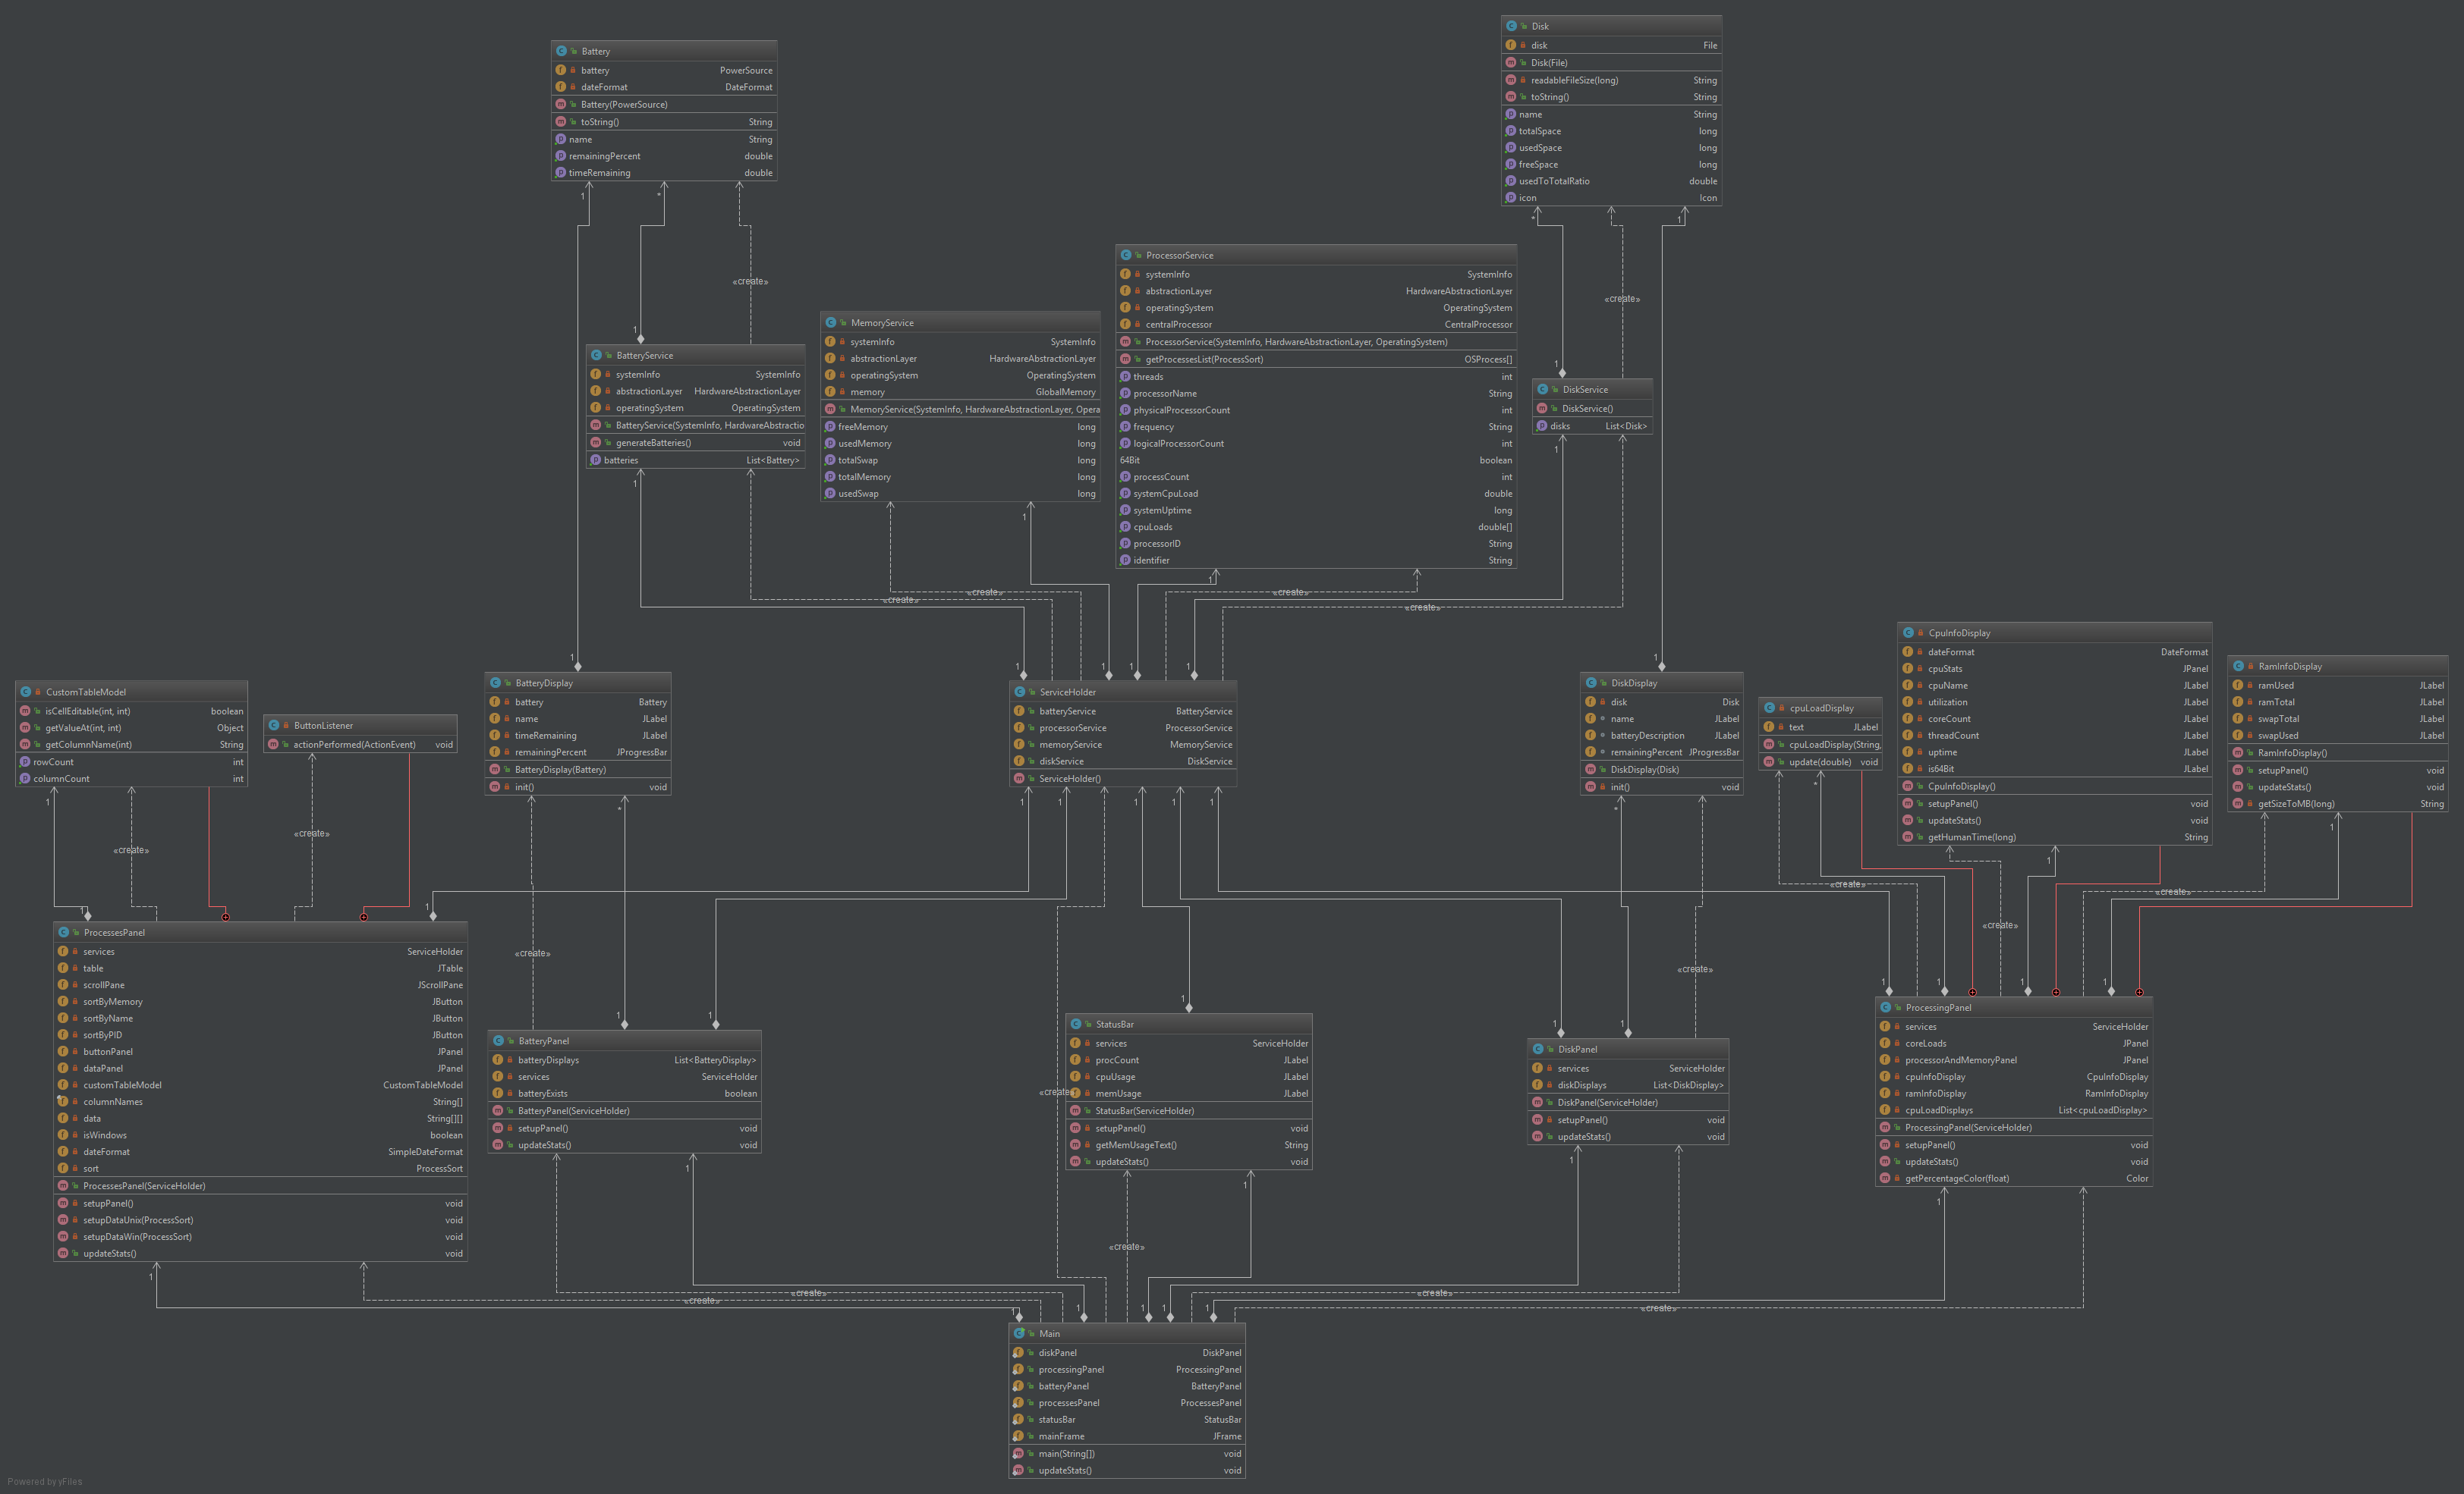Select updateStats() method in Main class
This screenshot has width=2464, height=1494.
(x=1065, y=1470)
